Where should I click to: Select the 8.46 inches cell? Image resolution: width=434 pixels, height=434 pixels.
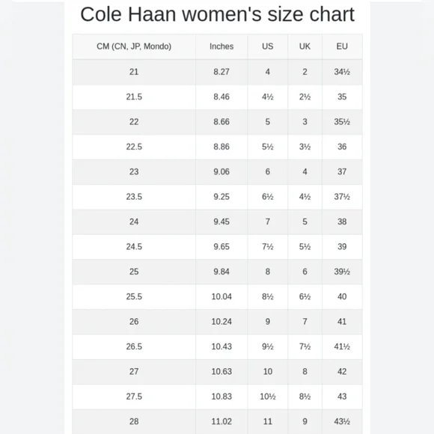[x=221, y=97]
